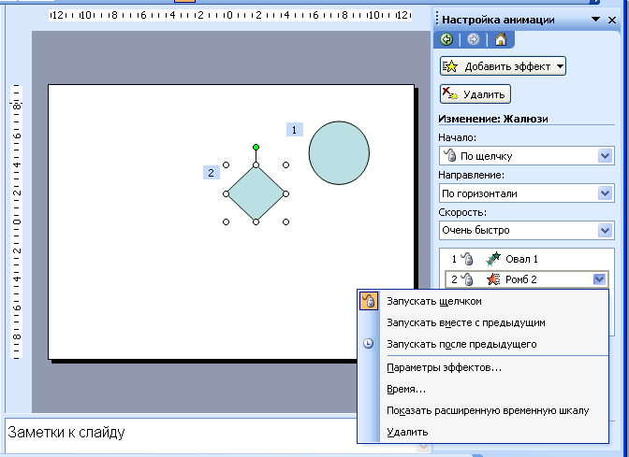The image size is (629, 457).
Task: Close the Настройка анимации pane
Action: [x=612, y=20]
